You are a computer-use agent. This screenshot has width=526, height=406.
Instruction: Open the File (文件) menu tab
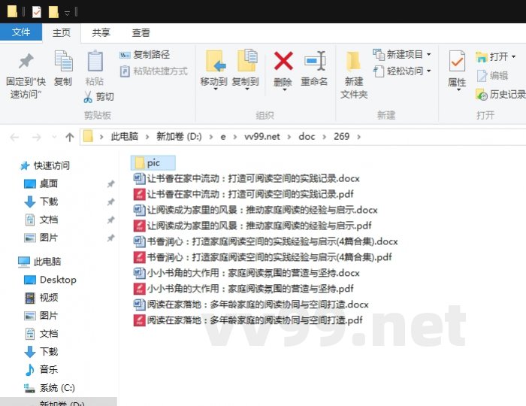coord(21,32)
